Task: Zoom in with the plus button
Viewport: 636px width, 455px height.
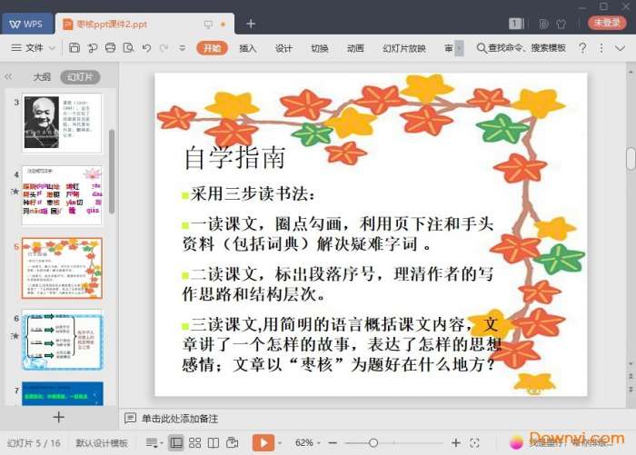Action: tap(455, 443)
